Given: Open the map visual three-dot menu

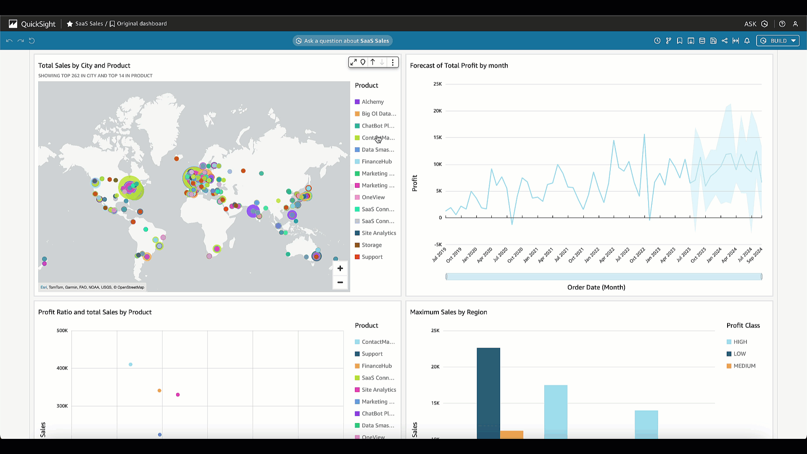Looking at the screenshot, I should (393, 62).
